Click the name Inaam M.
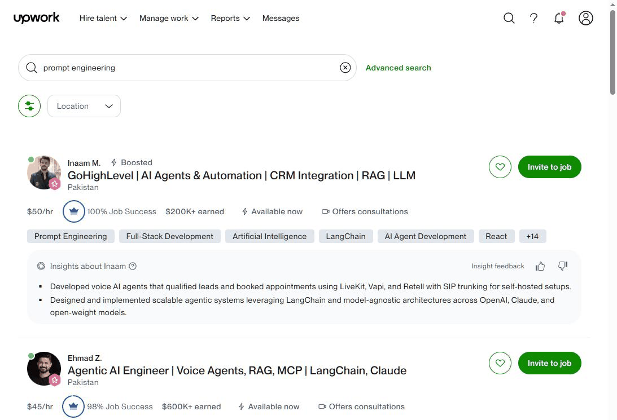Image resolution: width=617 pixels, height=420 pixels. click(84, 163)
